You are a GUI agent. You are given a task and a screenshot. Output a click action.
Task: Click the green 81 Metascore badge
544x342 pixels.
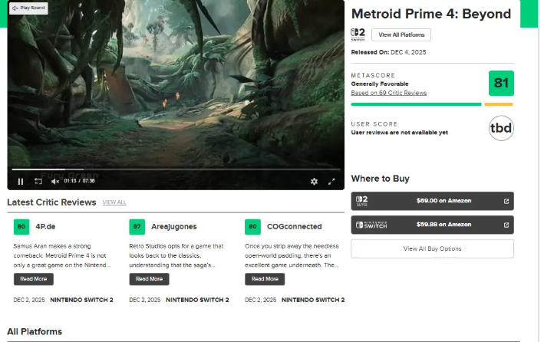[501, 83]
